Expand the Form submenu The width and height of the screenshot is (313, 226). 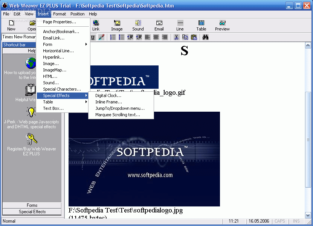63,44
